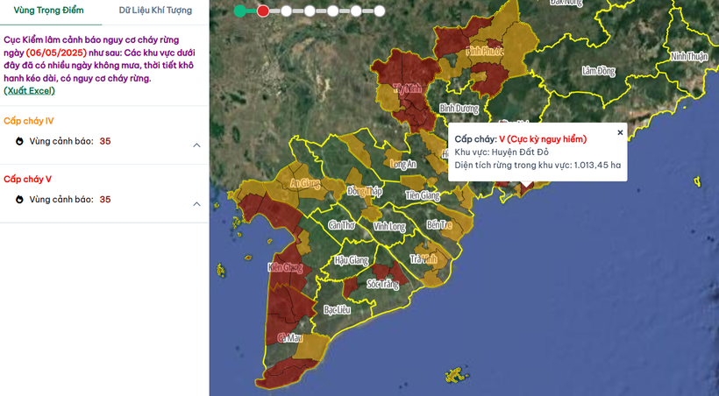Select the red second timeline dot
The image size is (719, 396).
263,11
